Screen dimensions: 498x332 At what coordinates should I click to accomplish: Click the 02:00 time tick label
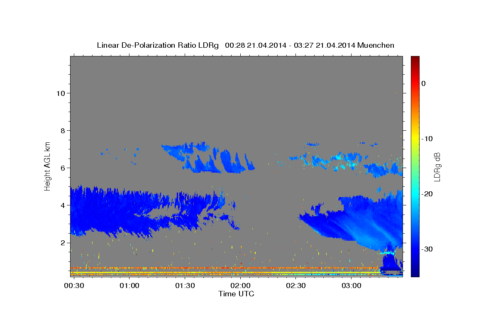[x=240, y=286]
